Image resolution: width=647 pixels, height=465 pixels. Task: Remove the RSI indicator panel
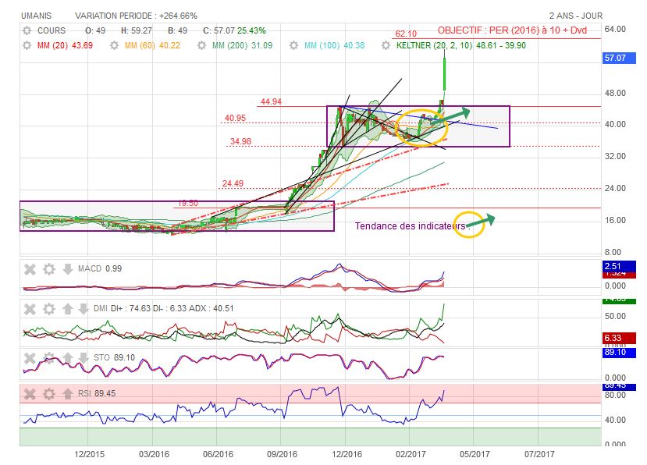pyautogui.click(x=30, y=394)
